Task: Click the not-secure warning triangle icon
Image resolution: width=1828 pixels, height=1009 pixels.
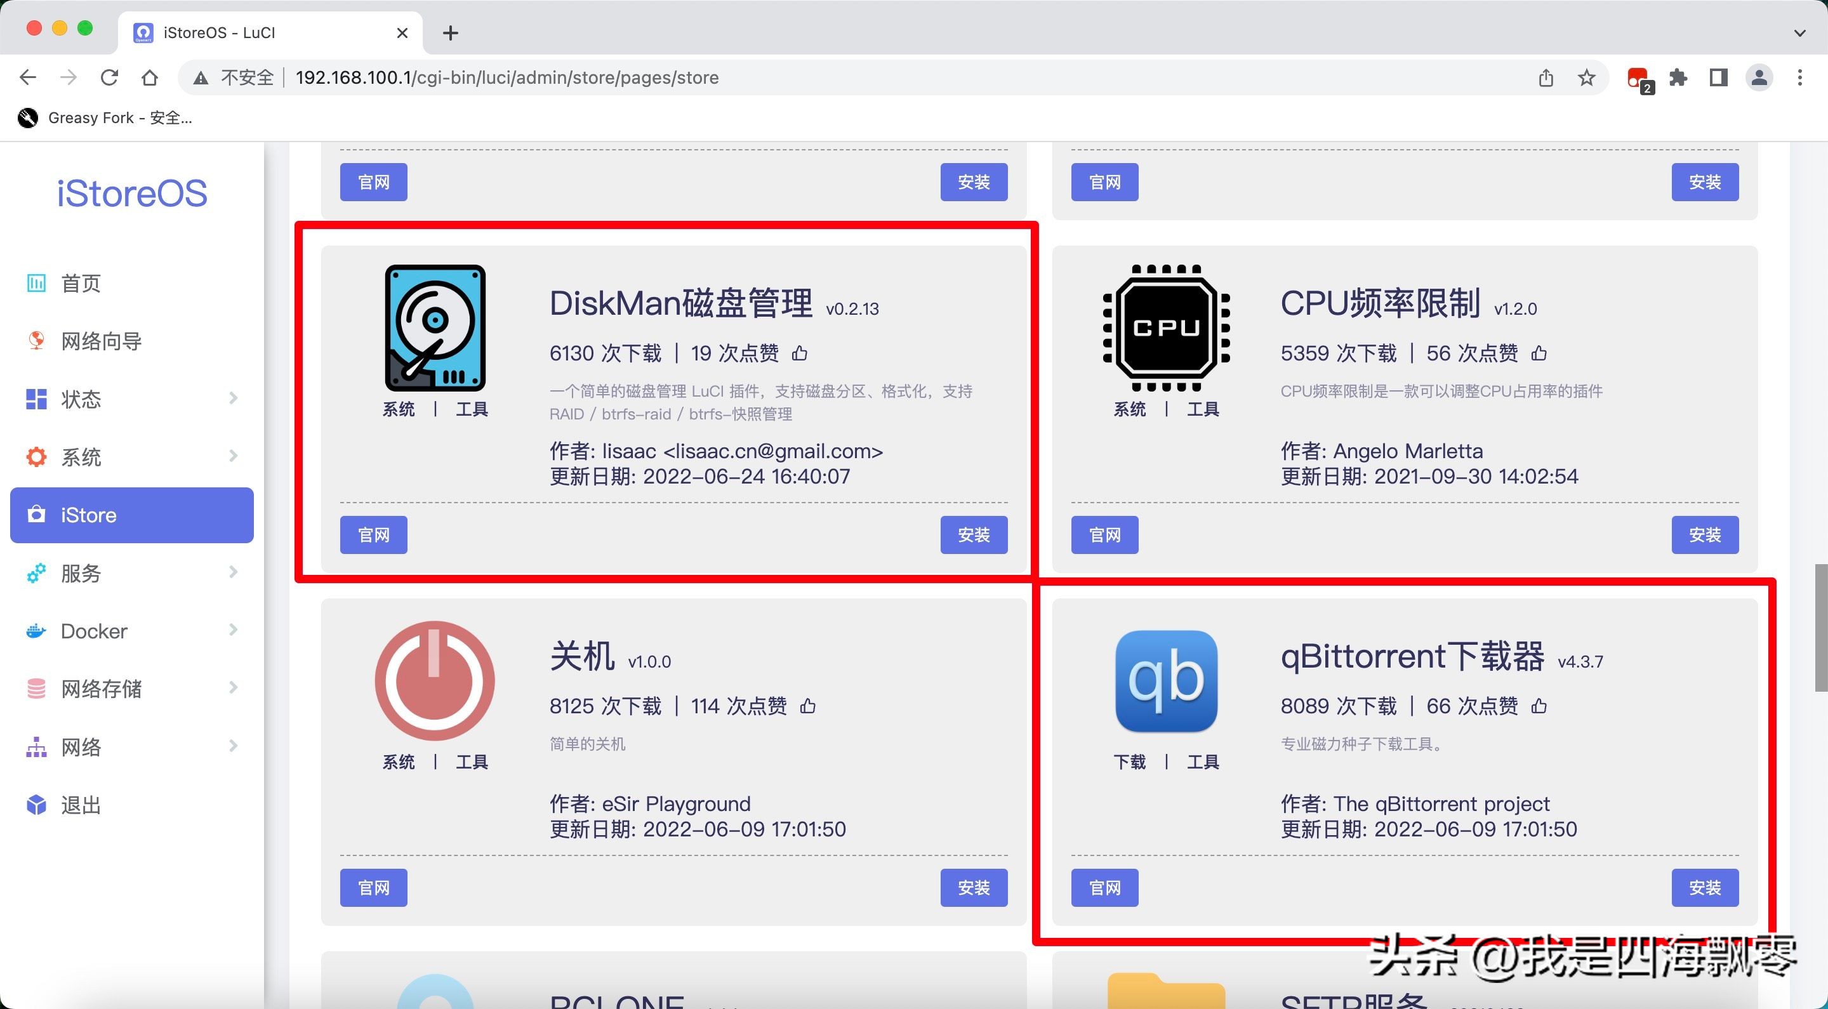Action: pos(201,78)
